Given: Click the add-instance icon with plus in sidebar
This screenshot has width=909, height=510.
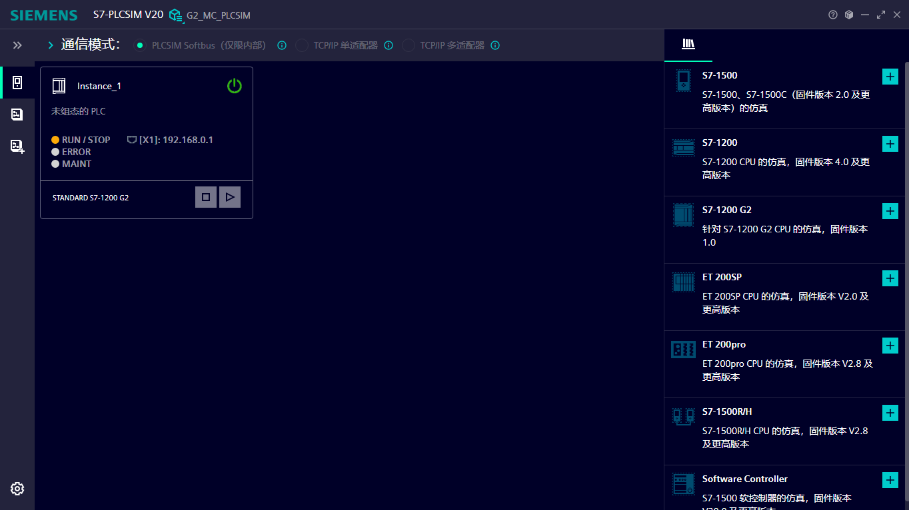Looking at the screenshot, I should pyautogui.click(x=17, y=146).
